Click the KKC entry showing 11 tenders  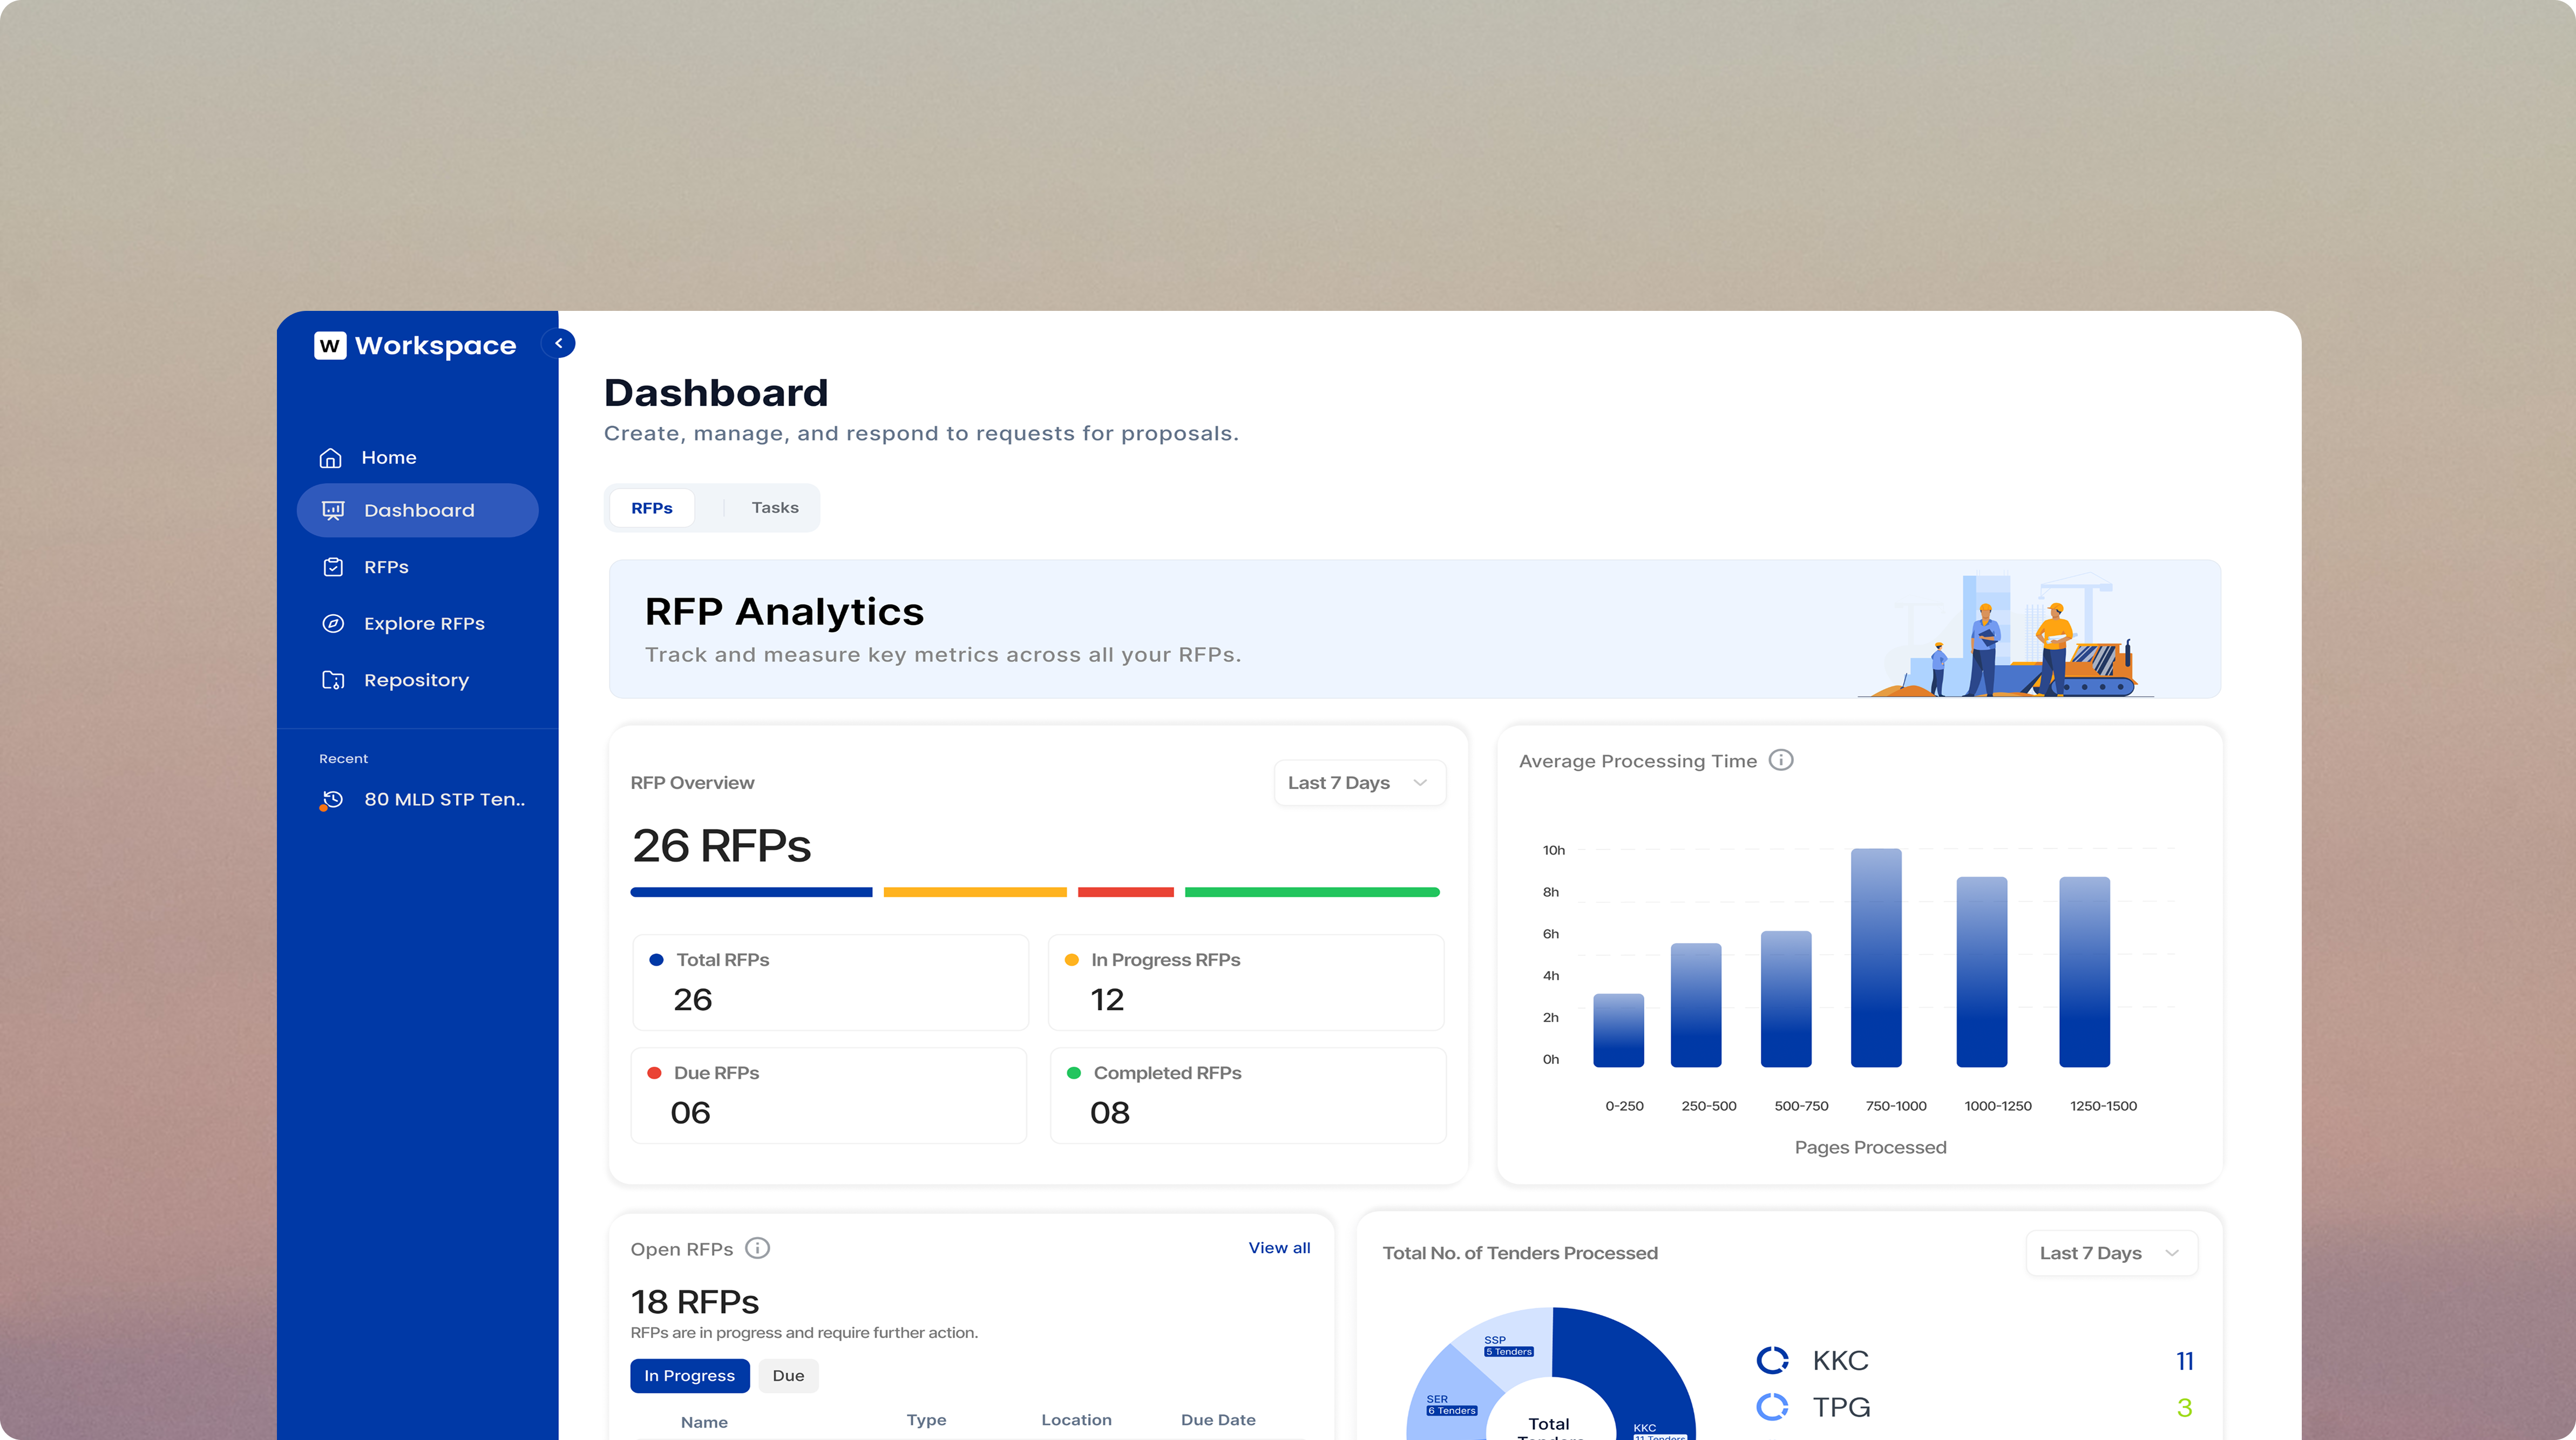pyautogui.click(x=1841, y=1360)
